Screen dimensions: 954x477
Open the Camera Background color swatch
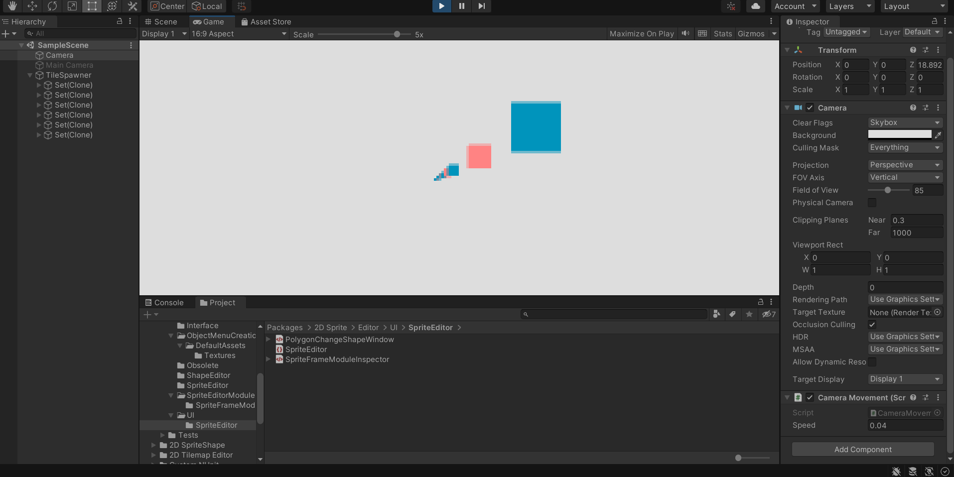(x=900, y=134)
